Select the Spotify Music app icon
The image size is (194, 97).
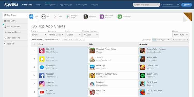coord(143,76)
